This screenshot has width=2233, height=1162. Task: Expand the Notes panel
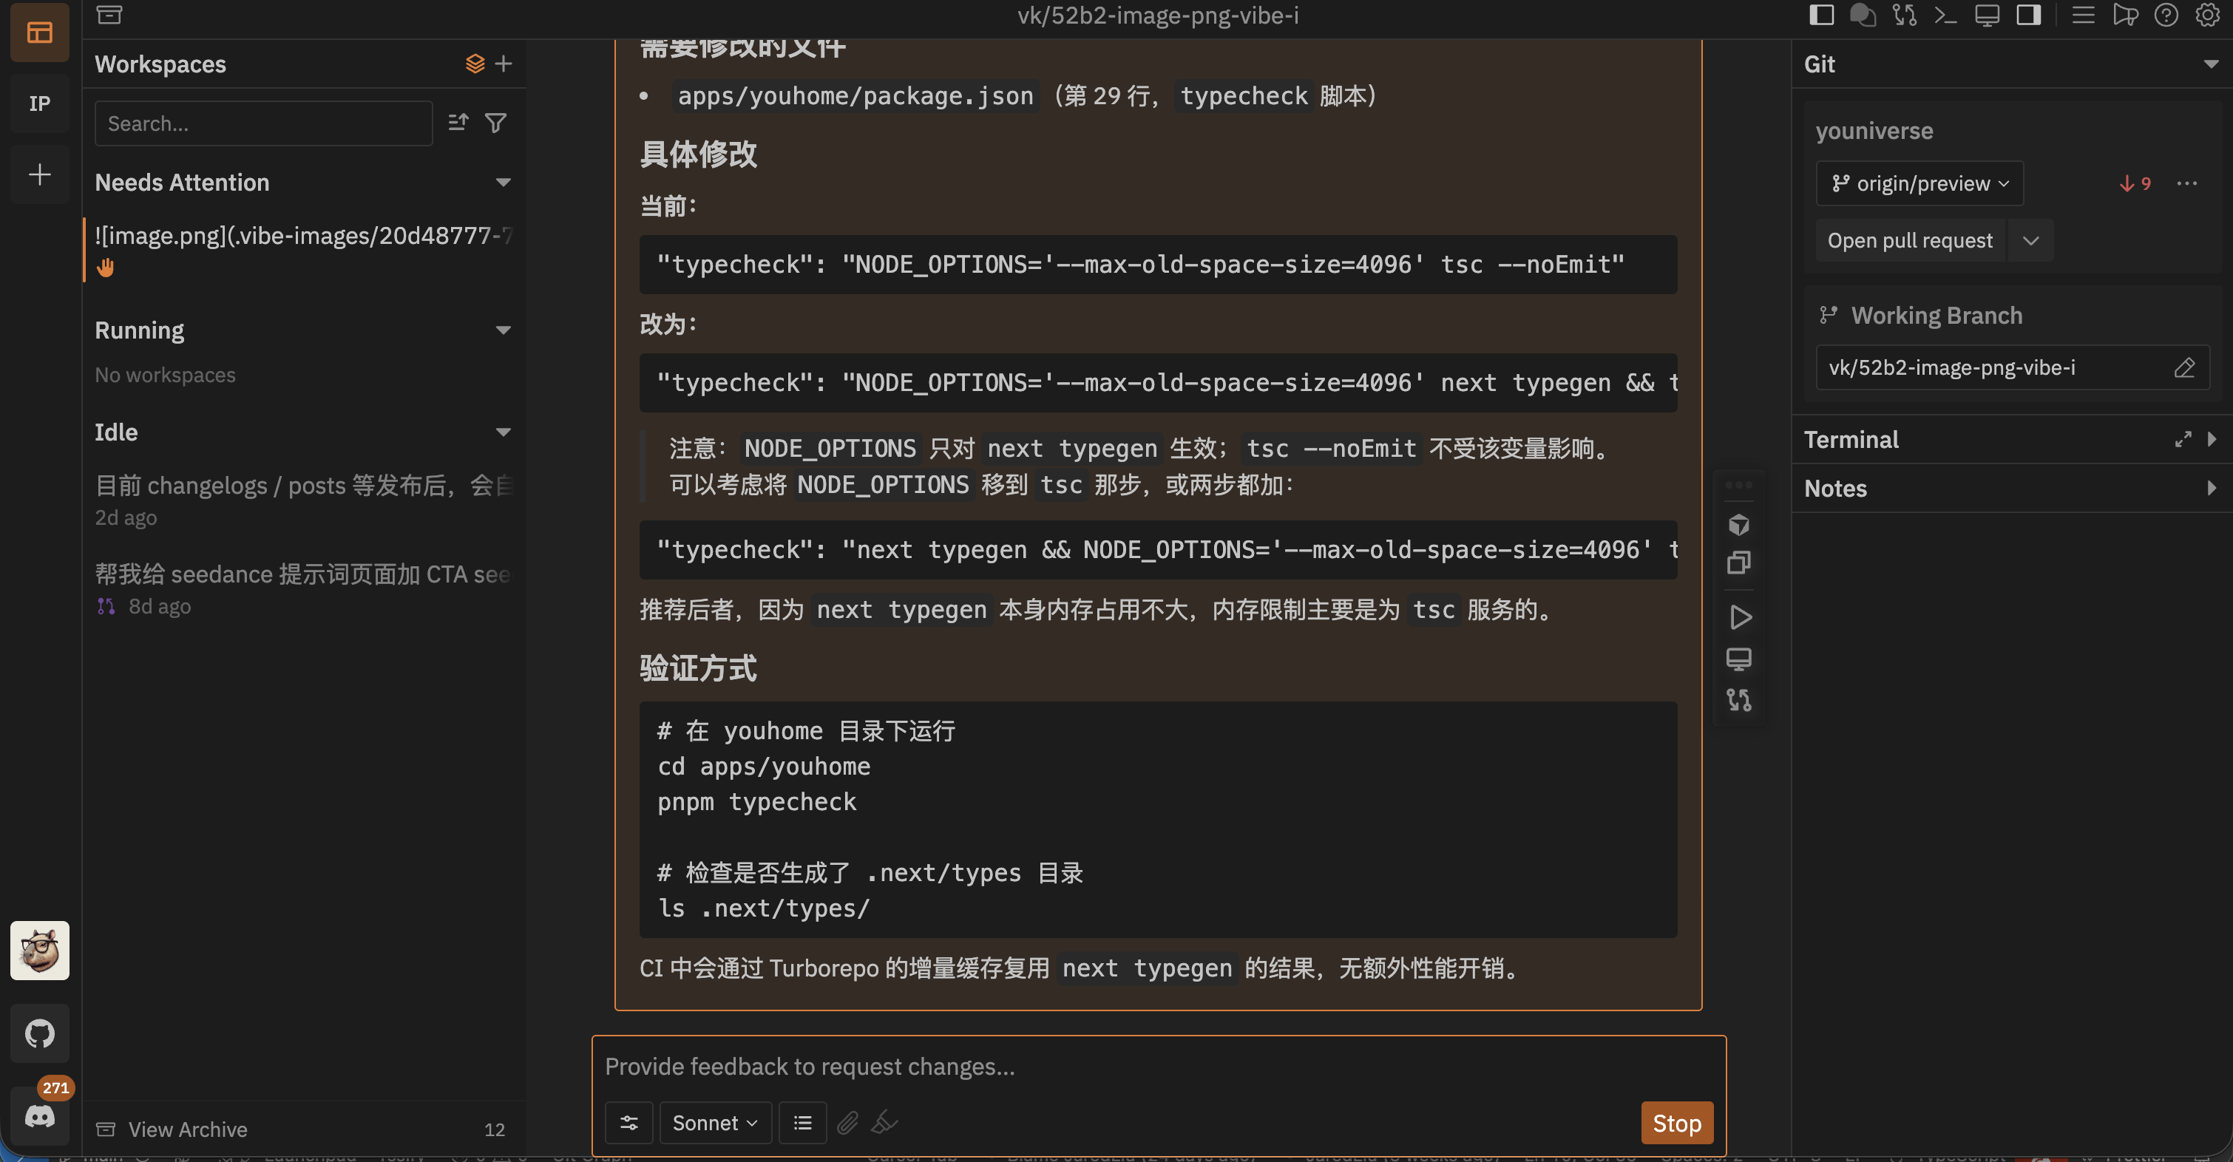pos(2212,488)
